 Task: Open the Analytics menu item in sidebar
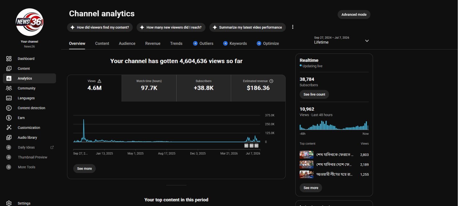[x=29, y=78]
